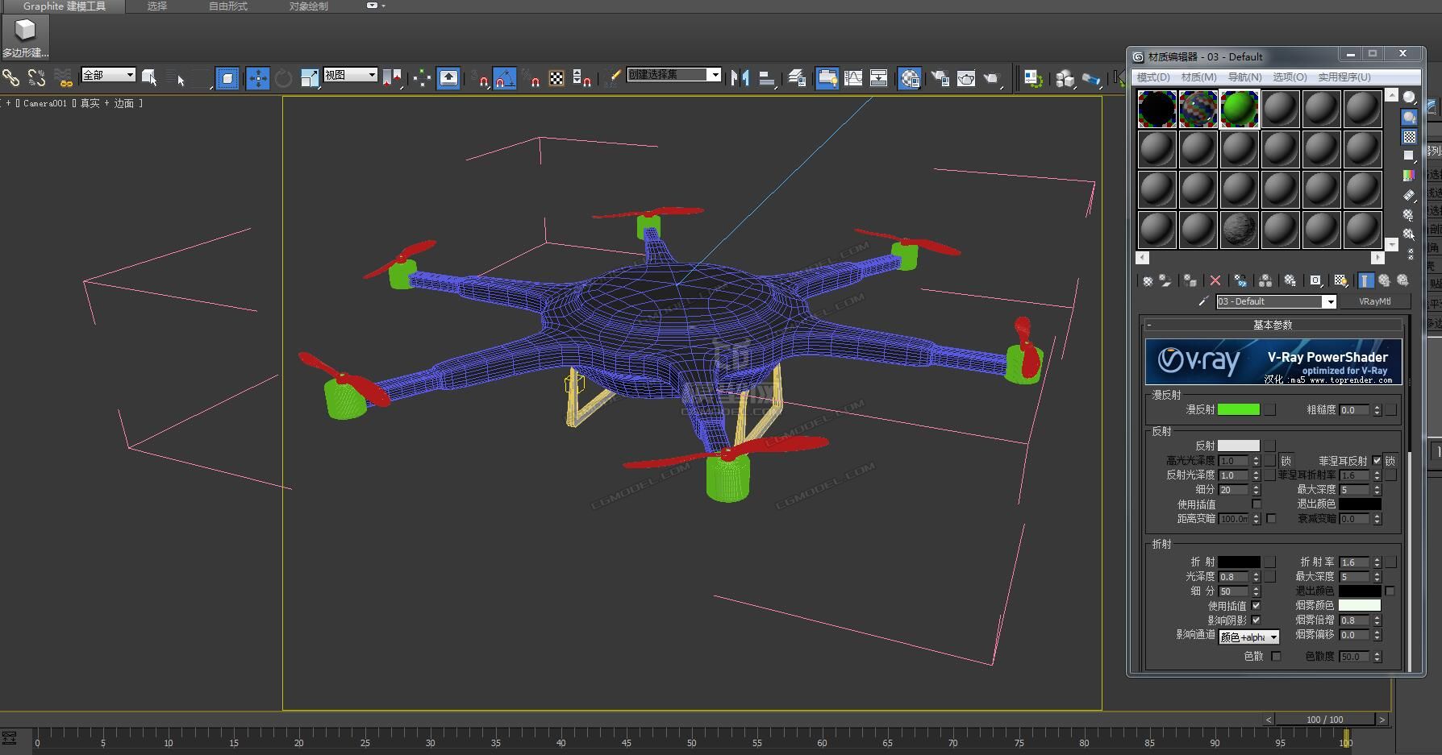The image size is (1442, 755).
Task: Open the 视图 reference coordinate dropdown
Action: click(x=372, y=75)
